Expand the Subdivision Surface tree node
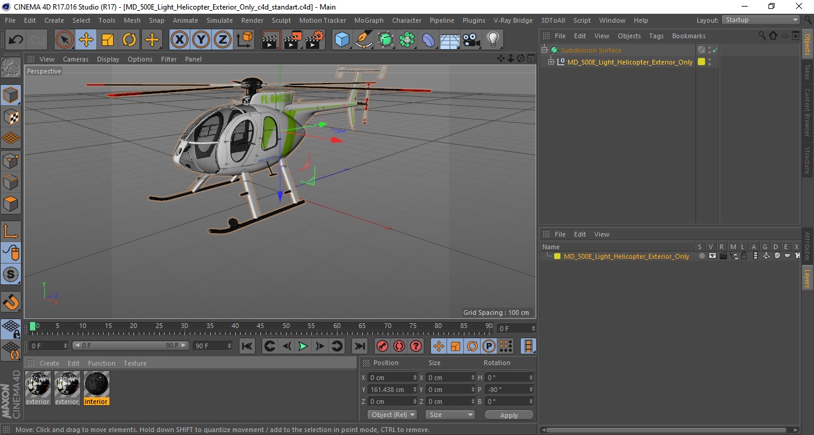 (x=545, y=50)
